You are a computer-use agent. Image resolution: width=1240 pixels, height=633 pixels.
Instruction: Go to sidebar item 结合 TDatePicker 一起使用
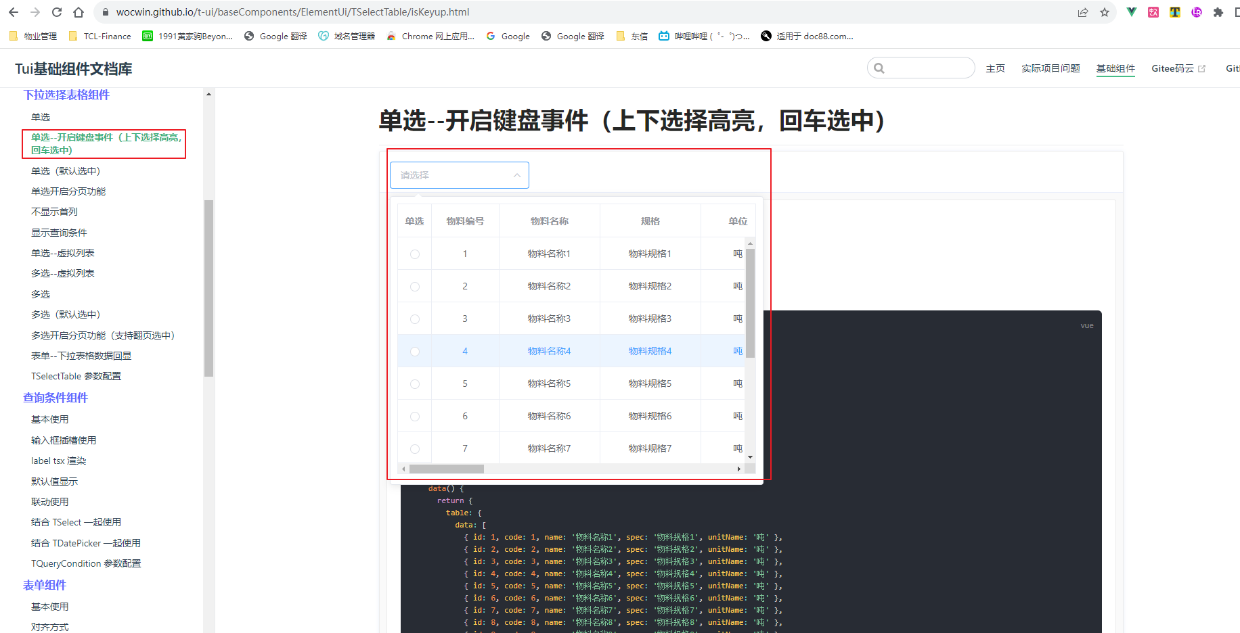[86, 543]
